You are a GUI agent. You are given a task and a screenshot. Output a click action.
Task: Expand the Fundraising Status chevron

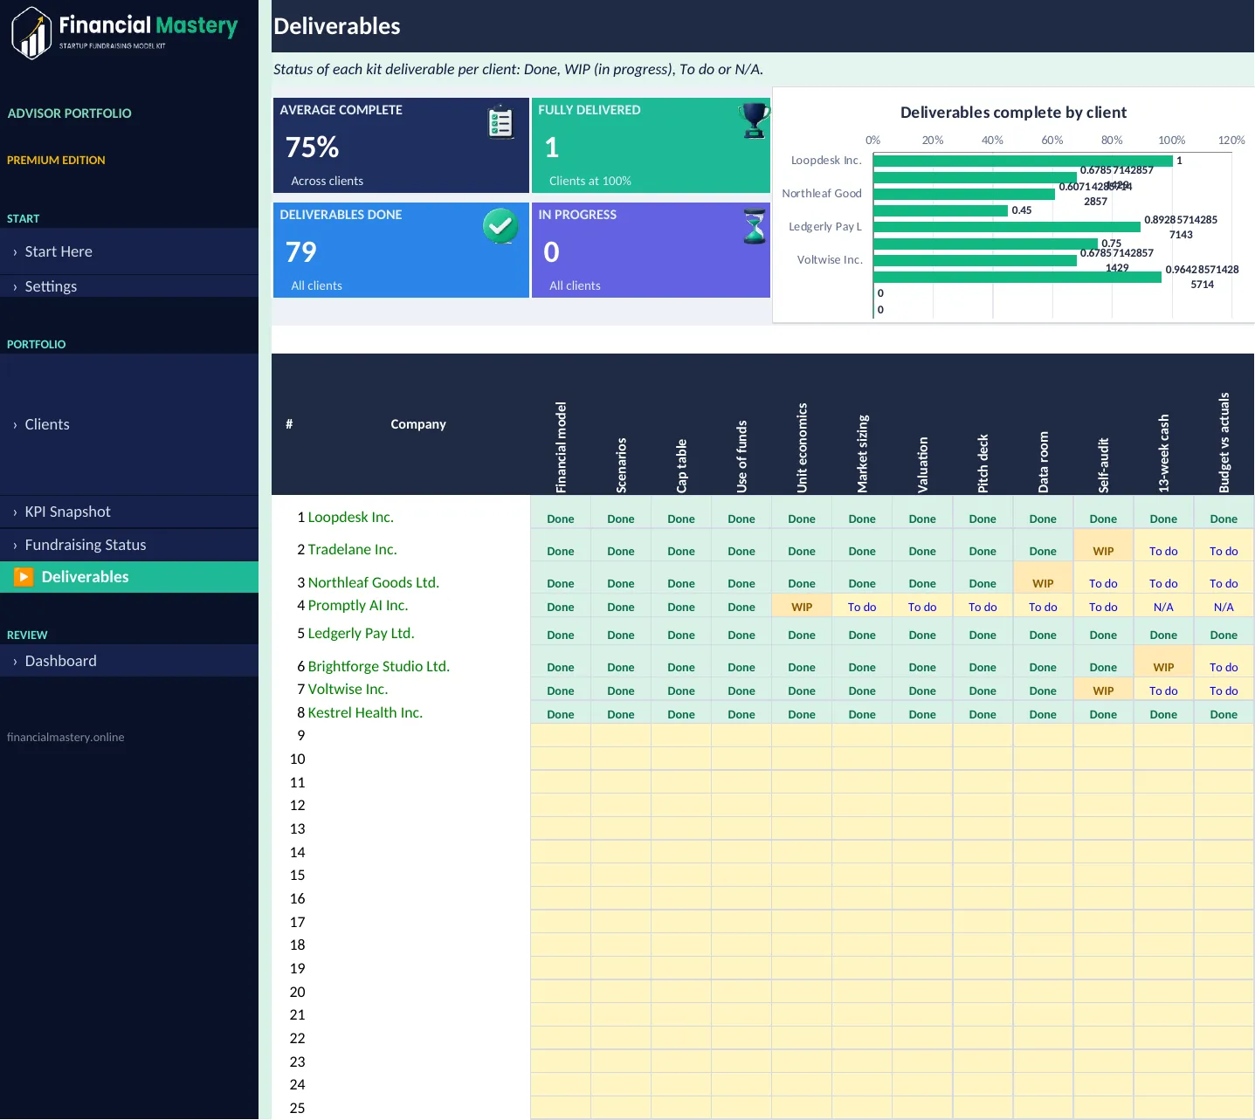[15, 546]
